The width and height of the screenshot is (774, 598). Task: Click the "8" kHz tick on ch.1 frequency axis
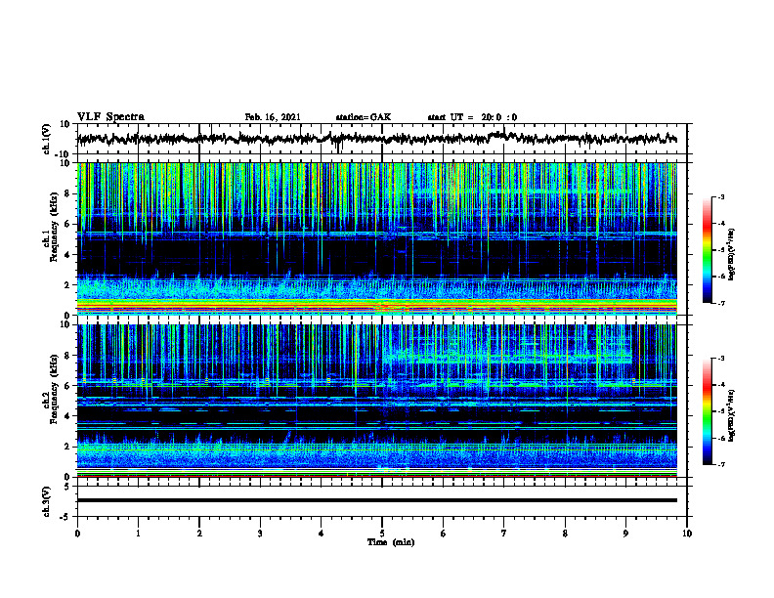point(68,193)
